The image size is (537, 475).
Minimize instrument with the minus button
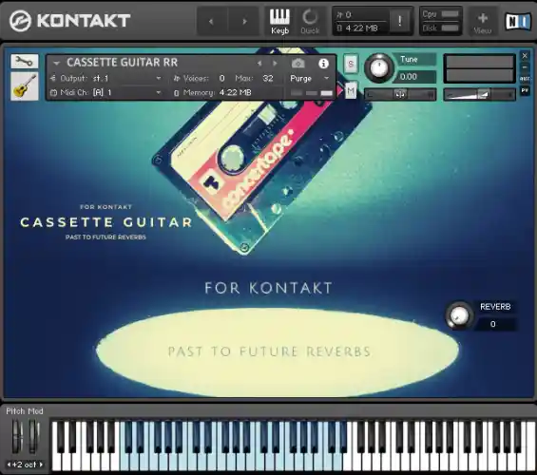[525, 67]
